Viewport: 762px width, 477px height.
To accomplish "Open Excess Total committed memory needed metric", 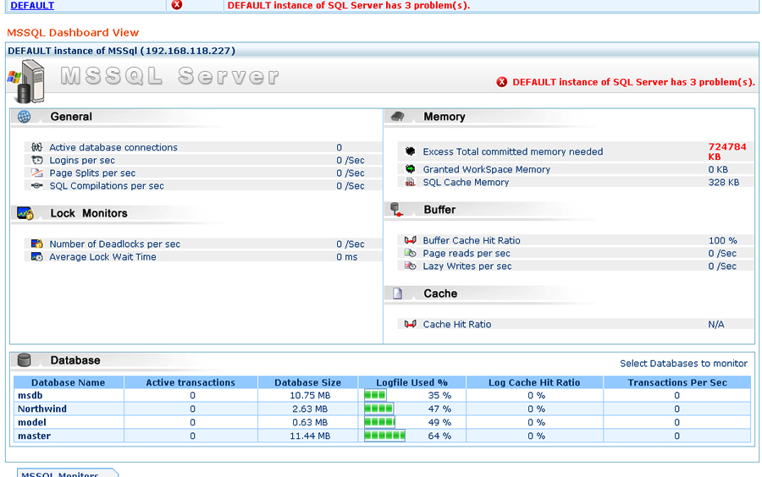I will (x=513, y=151).
